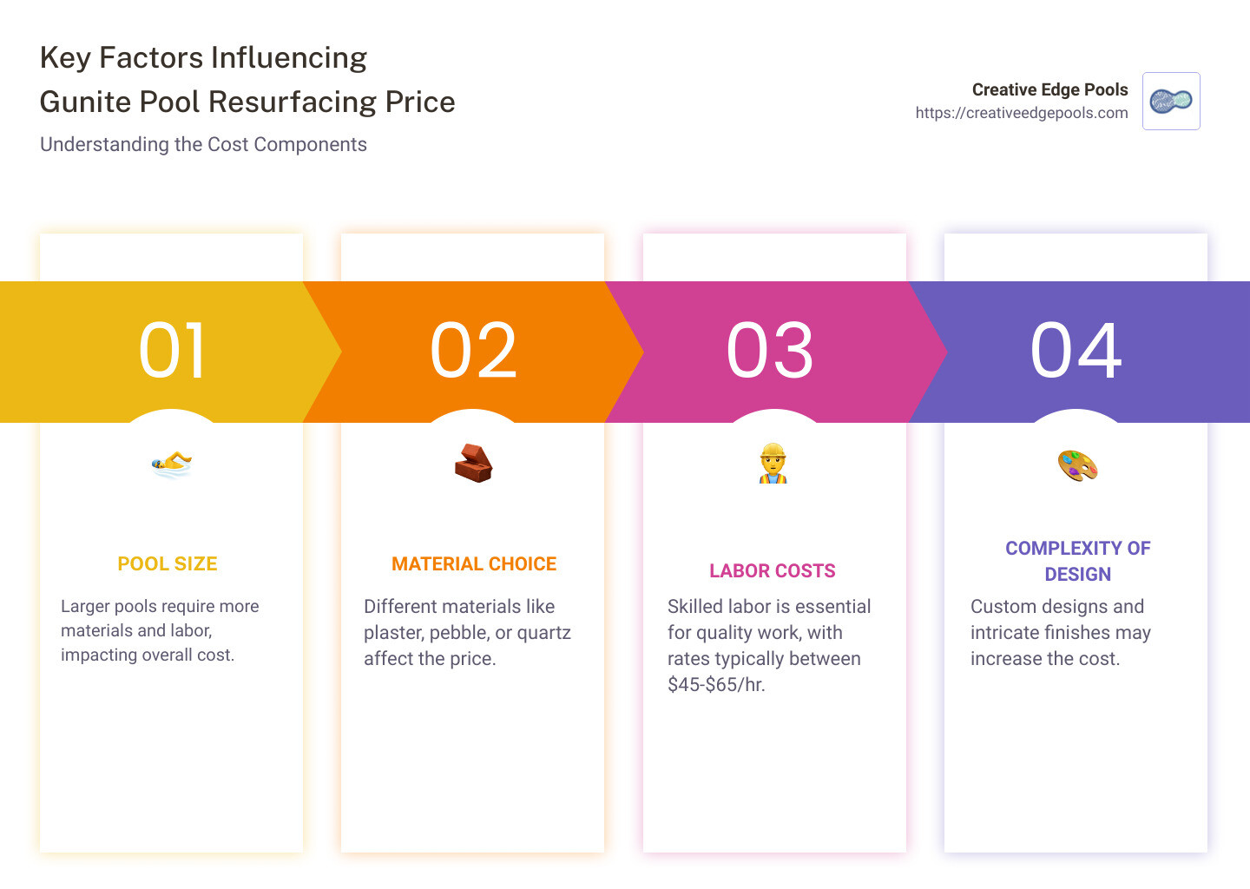
Task: Click the custom designs and intricate finishes text
Action: tap(1060, 632)
